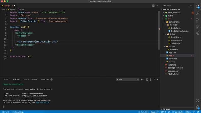
Task: Open terminal selector dropdown '1: node'
Action: (x=128, y=80)
